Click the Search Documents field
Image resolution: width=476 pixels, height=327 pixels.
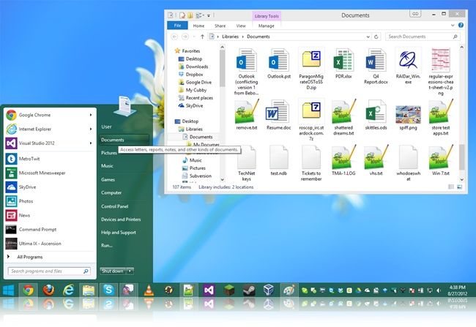423,37
